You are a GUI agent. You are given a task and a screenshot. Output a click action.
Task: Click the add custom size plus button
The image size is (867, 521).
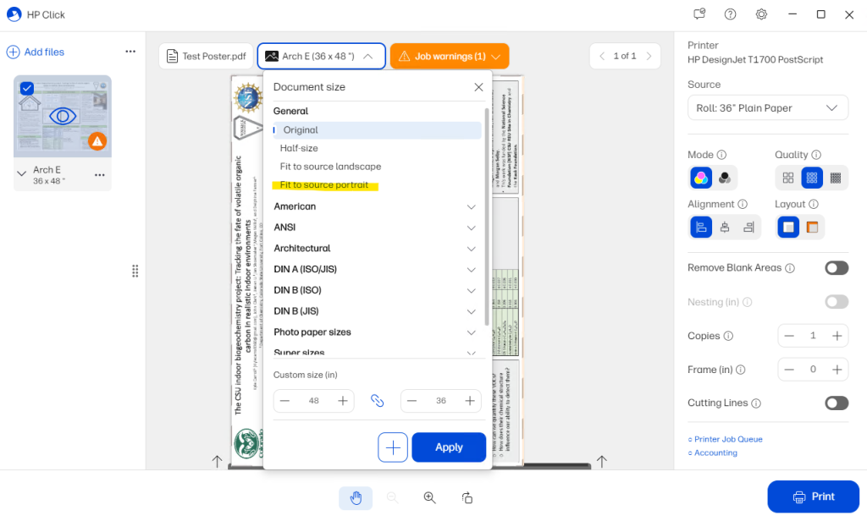click(393, 447)
